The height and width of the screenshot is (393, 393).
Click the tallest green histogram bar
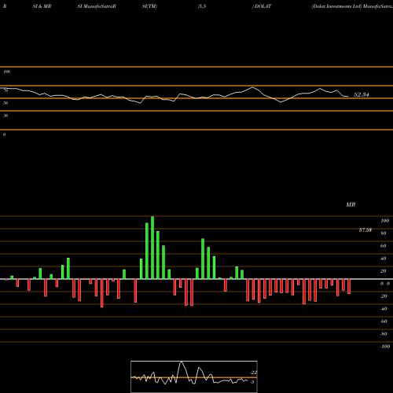tap(152, 248)
